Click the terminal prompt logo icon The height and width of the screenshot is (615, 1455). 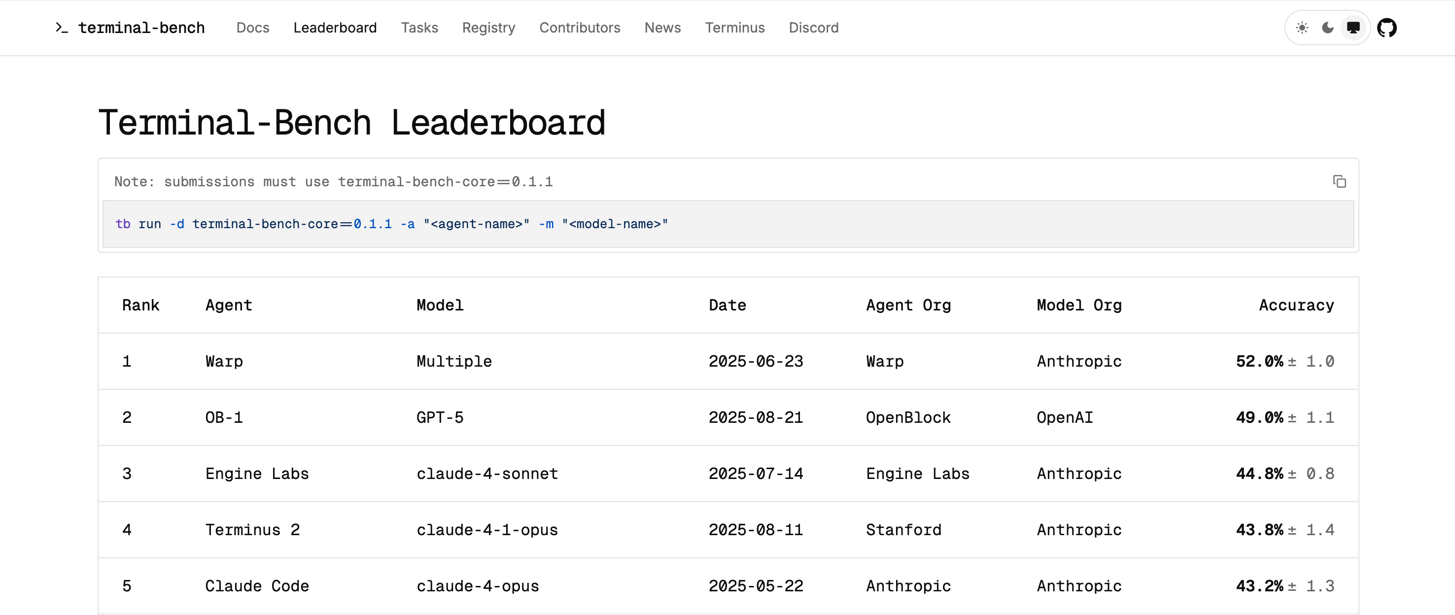click(61, 28)
